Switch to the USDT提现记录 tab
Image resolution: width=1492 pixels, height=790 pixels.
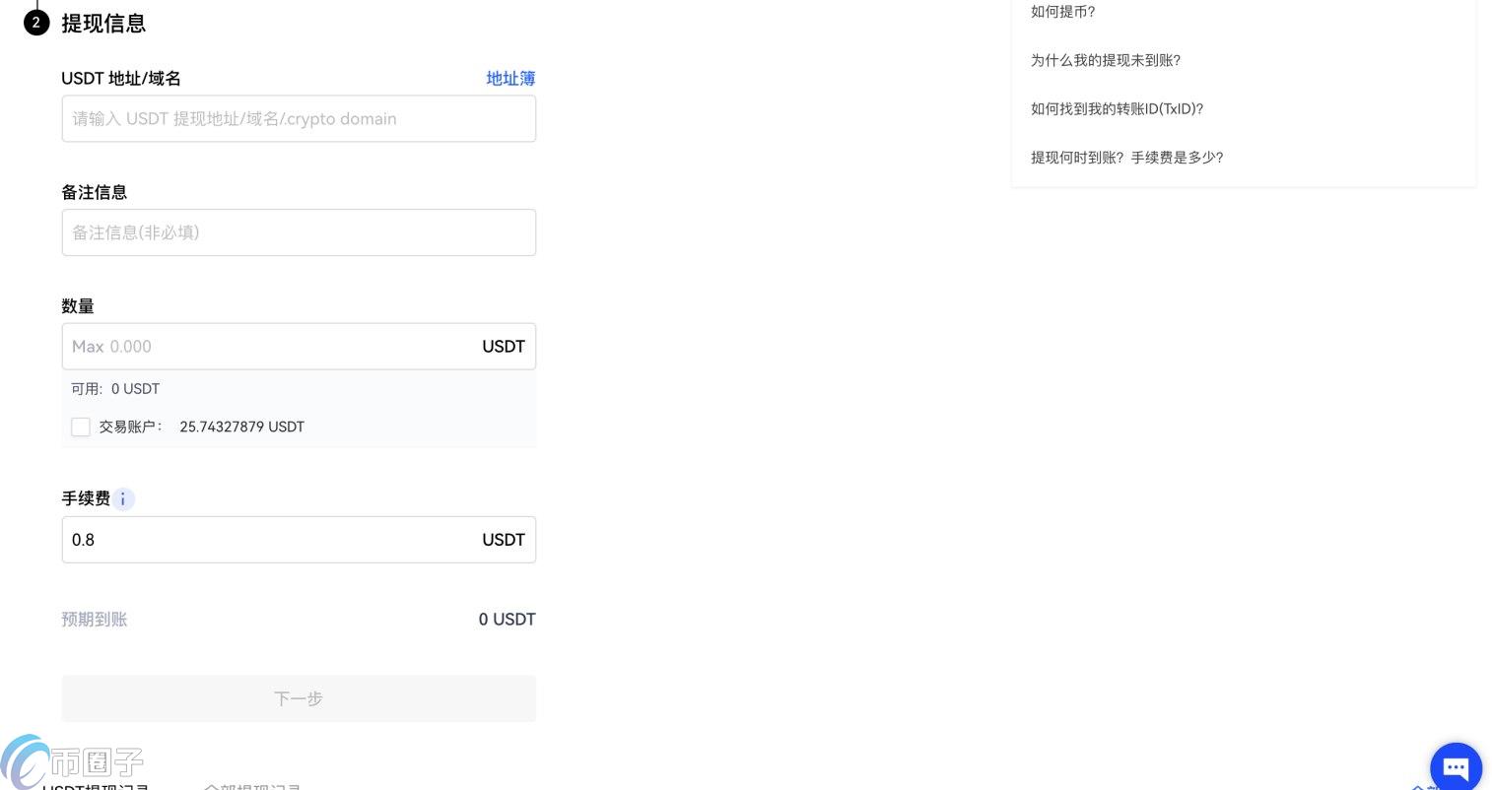click(97, 787)
